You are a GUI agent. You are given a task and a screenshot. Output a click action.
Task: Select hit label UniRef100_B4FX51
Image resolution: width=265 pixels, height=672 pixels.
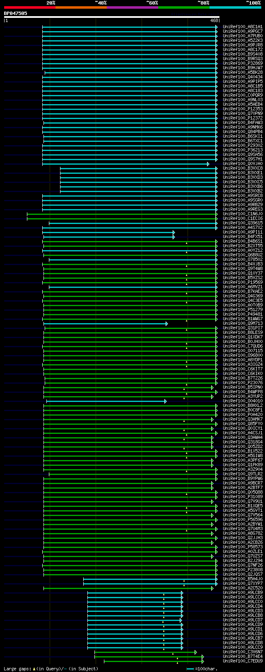[243, 237]
